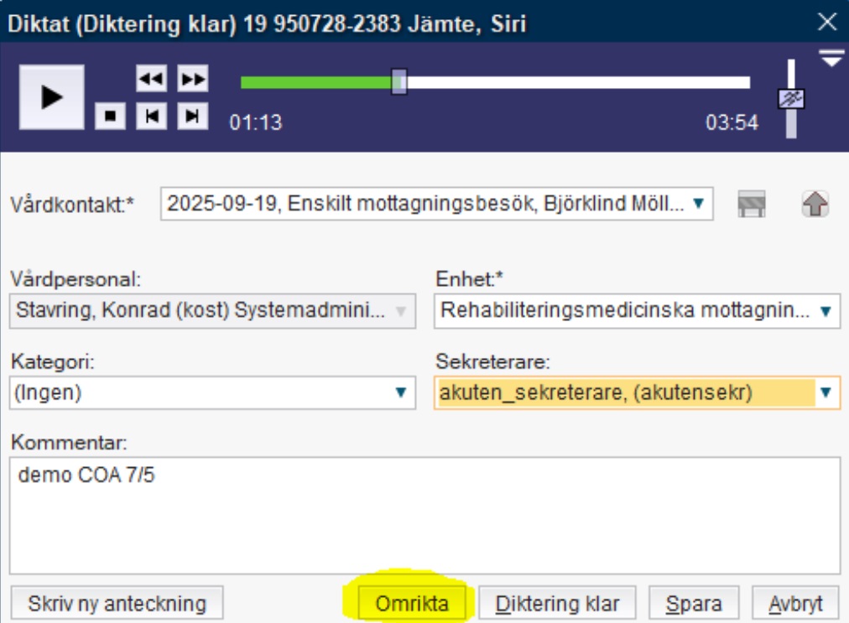Click the elapsed time 01:13

tap(256, 122)
